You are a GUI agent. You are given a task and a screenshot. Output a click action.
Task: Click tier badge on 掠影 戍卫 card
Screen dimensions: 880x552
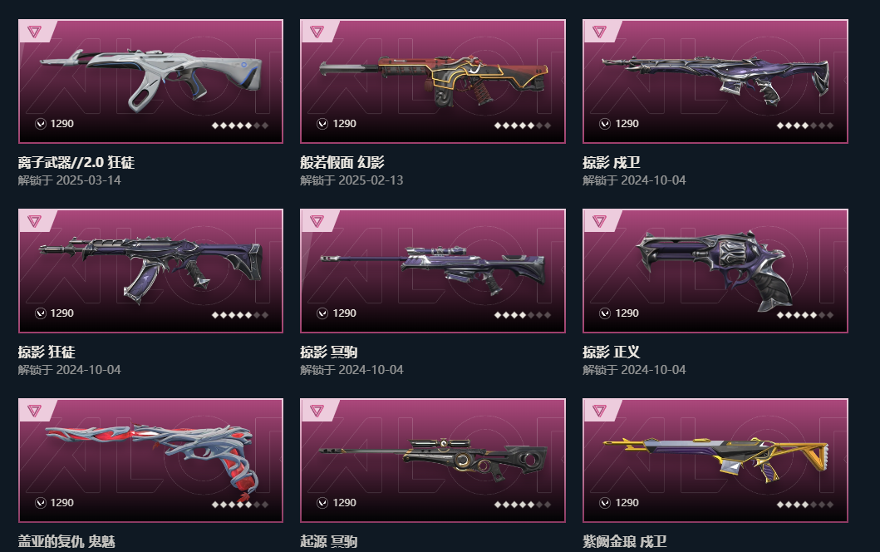tap(599, 32)
